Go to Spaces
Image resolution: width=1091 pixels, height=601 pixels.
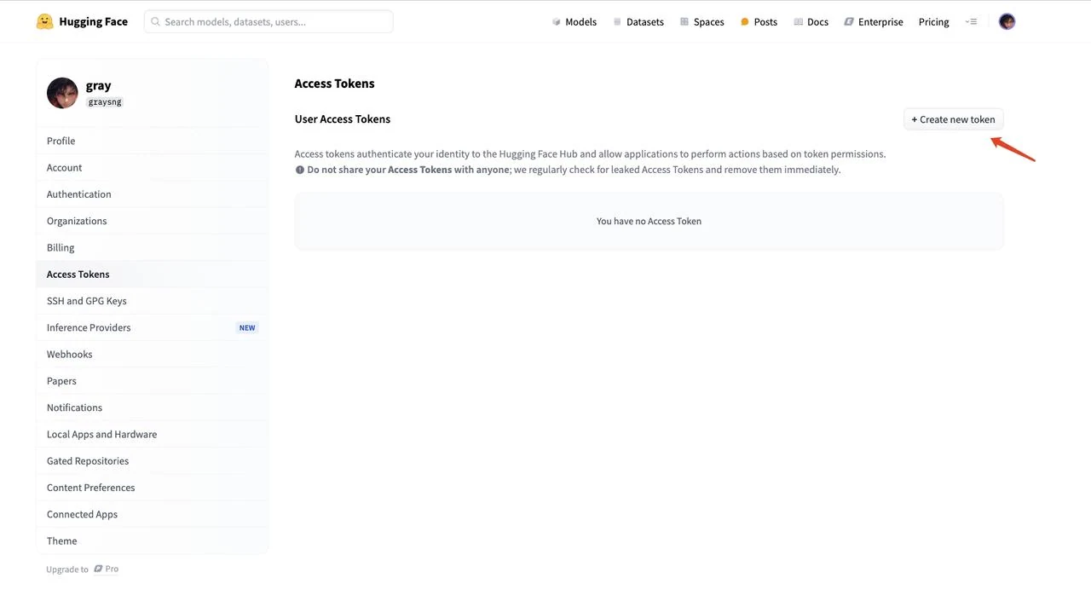click(708, 22)
